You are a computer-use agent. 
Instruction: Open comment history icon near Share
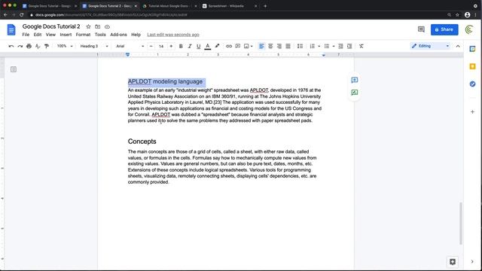(x=421, y=29)
